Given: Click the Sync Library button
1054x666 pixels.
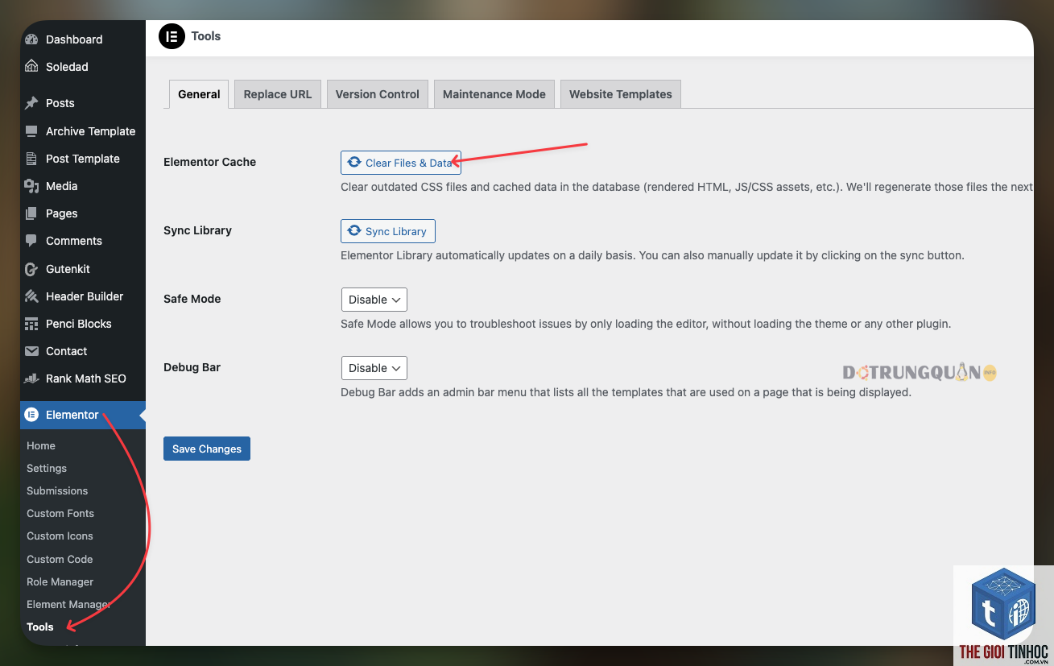Looking at the screenshot, I should tap(388, 231).
